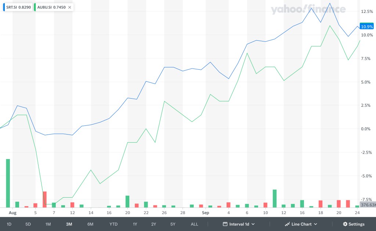
Task: Remove the AU8U.SI comparison with the X
Action: point(70,7)
